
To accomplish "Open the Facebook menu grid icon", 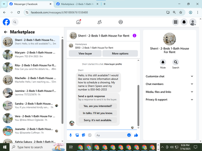I will (175, 22).
